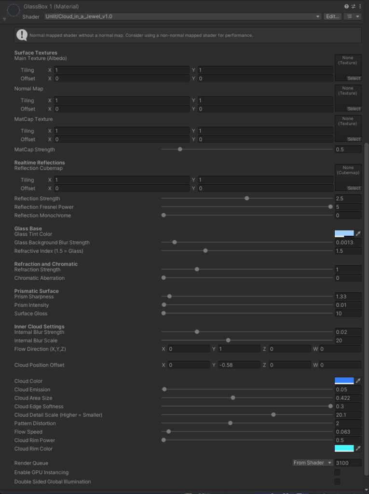Image resolution: width=369 pixels, height=494 pixels.
Task: Click the shader Edit... button
Action: coord(333,16)
